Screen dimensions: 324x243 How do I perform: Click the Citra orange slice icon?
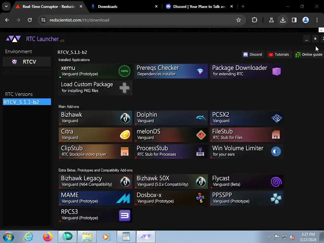125,135
